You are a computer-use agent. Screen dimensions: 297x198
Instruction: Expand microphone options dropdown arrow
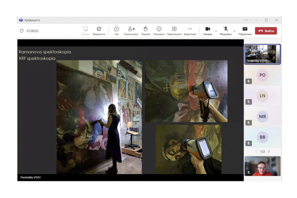click(x=234, y=31)
